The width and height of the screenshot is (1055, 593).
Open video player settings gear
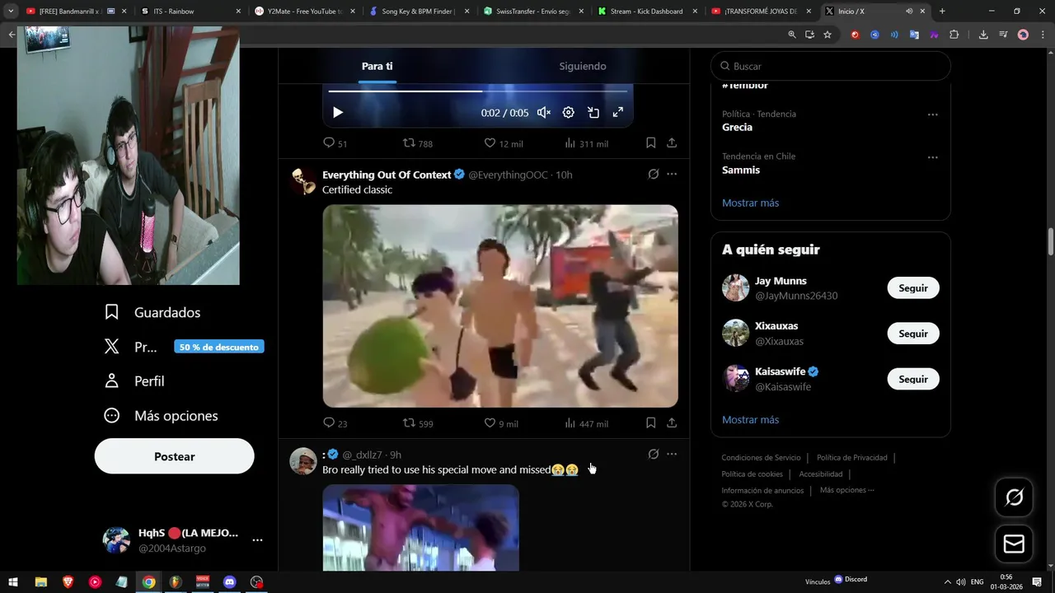[569, 113]
